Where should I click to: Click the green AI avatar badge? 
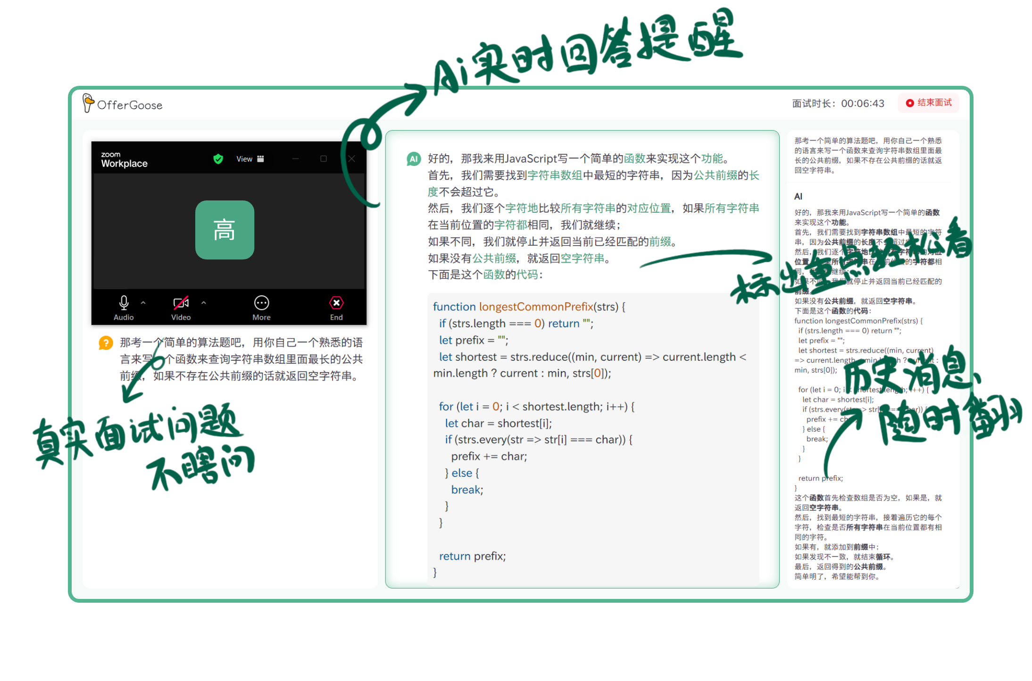pos(414,159)
